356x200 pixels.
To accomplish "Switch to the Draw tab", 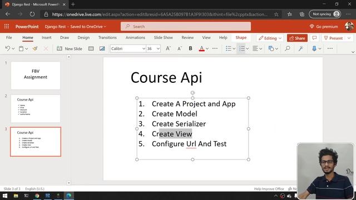I will [x=65, y=38].
